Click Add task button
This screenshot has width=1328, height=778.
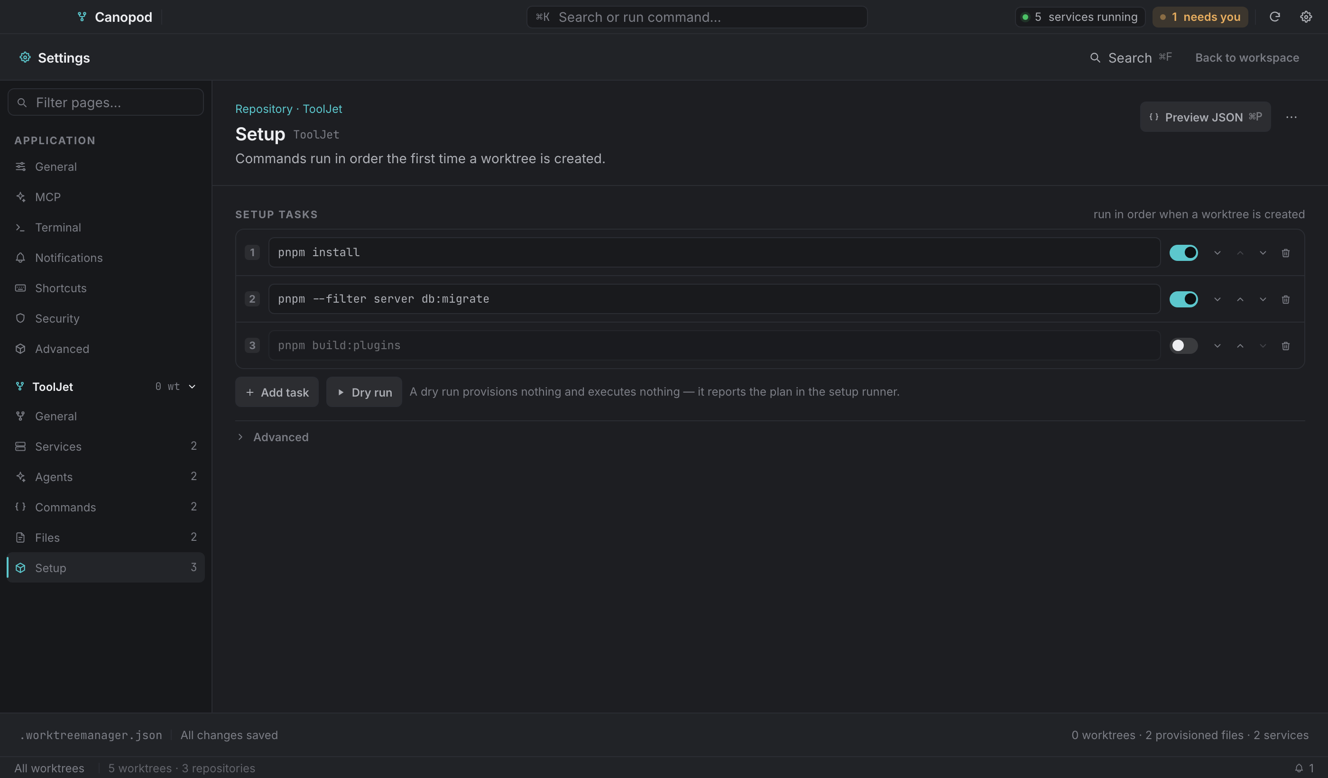[277, 392]
